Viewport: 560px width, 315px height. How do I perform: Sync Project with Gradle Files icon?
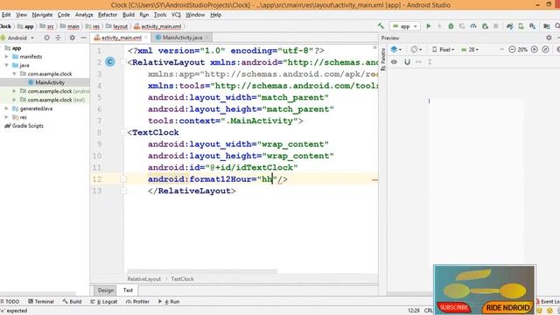pos(509,26)
